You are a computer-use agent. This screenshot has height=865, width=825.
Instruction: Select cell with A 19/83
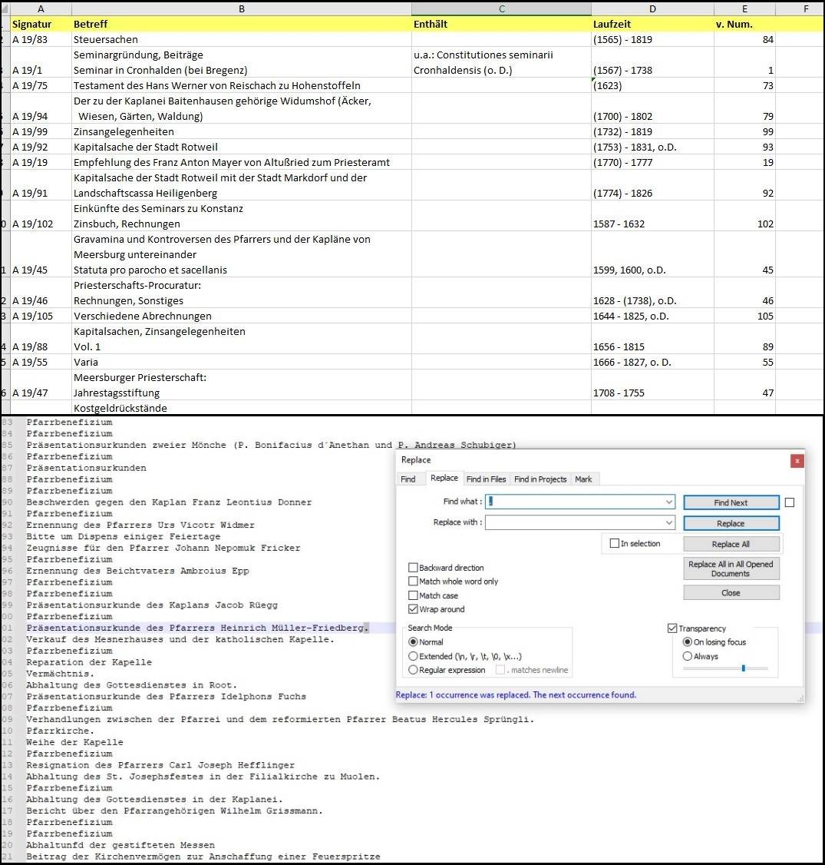coord(41,40)
